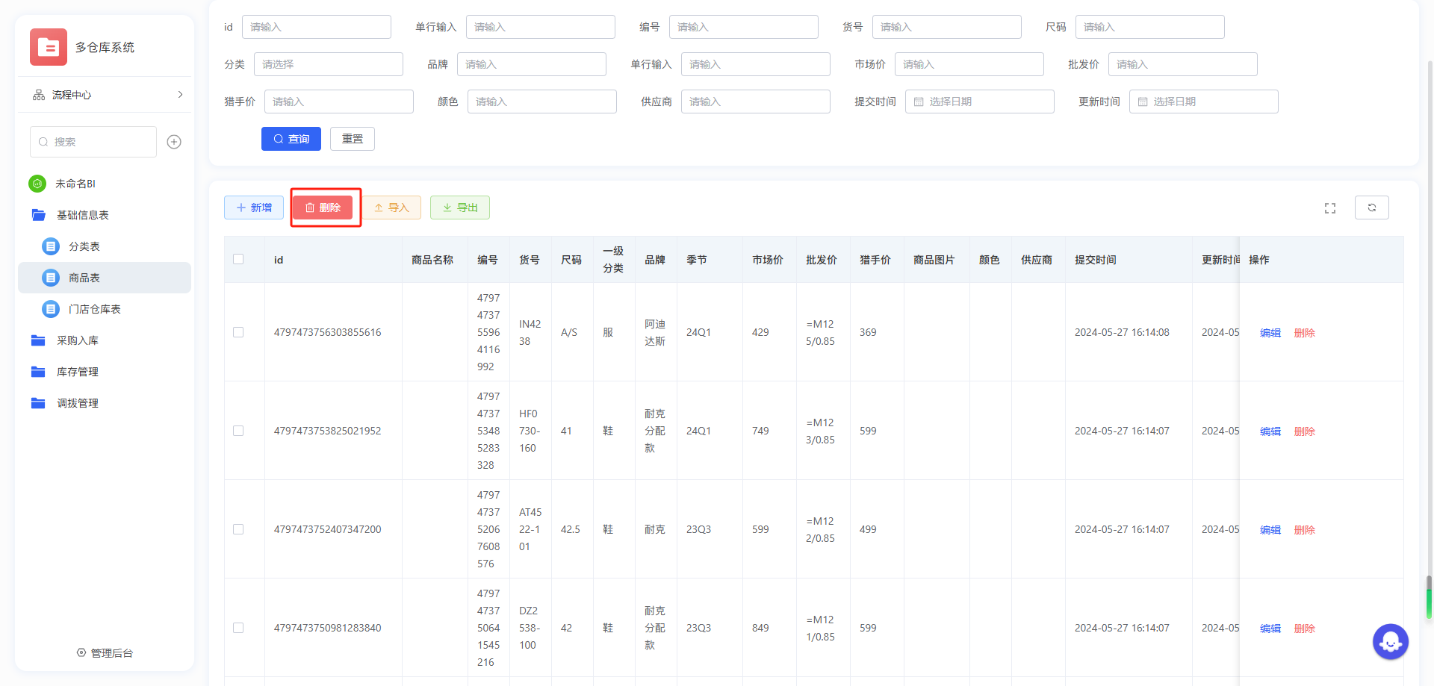Click 编辑 link in the first row
This screenshot has width=1434, height=686.
click(x=1270, y=333)
